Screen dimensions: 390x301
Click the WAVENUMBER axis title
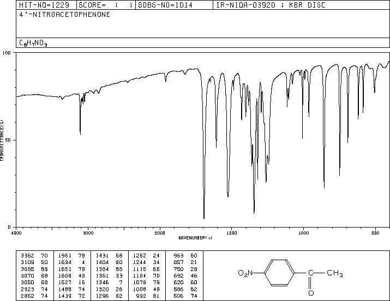195,238
